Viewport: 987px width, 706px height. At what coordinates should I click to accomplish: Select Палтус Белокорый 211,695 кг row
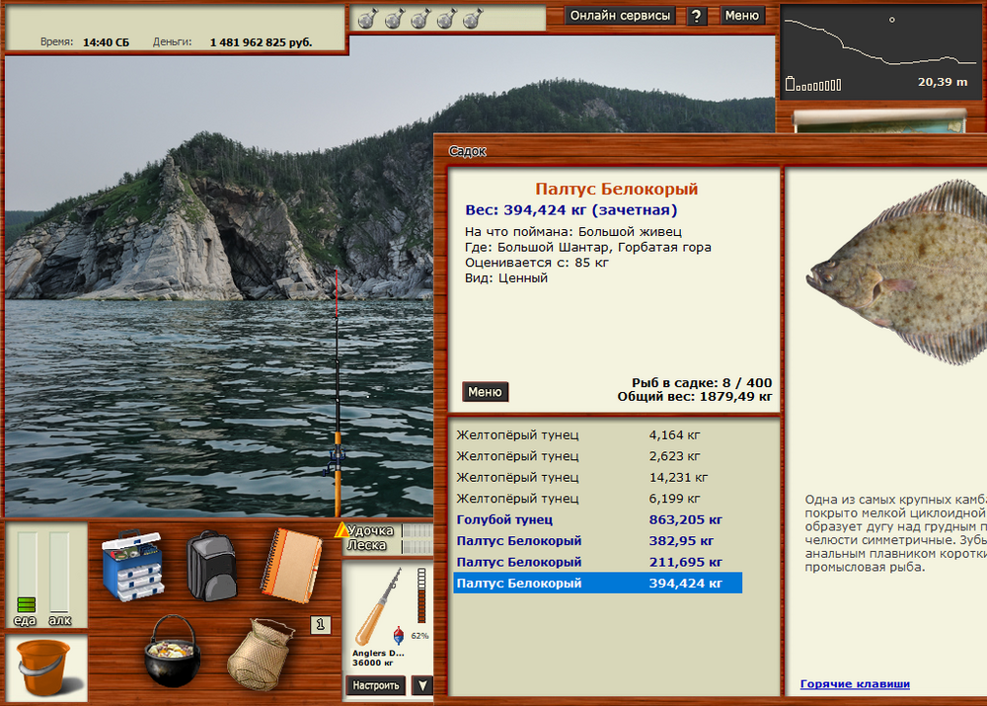click(x=597, y=563)
